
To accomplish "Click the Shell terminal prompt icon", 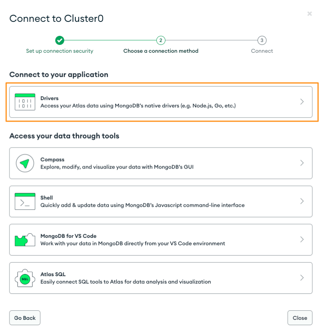I will (x=25, y=201).
